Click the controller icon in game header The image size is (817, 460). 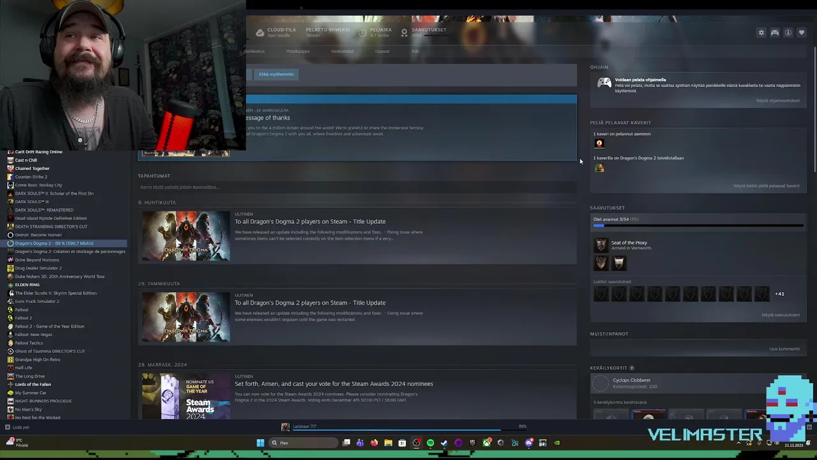pyautogui.click(x=774, y=33)
